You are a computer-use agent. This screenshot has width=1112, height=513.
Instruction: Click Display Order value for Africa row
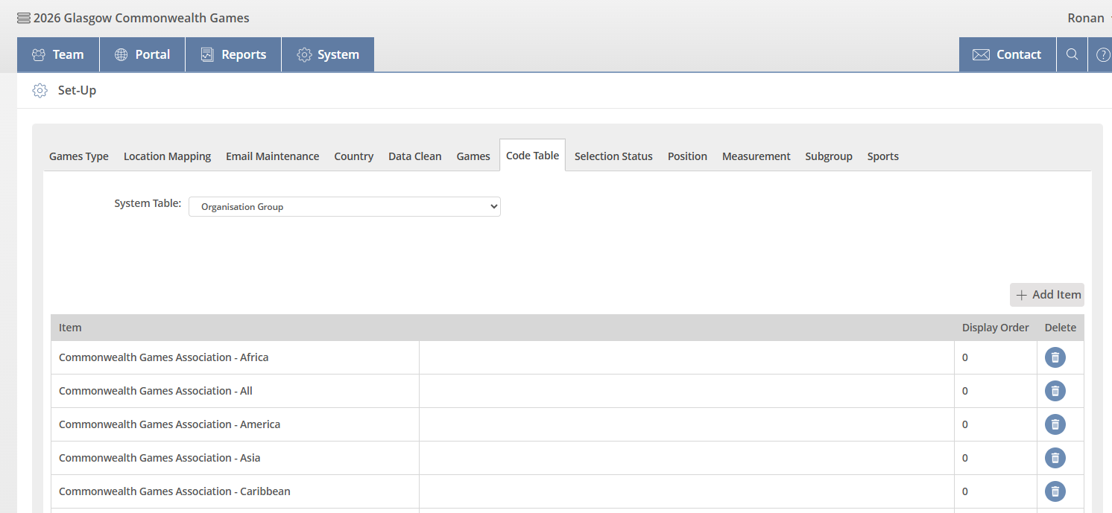pos(965,357)
